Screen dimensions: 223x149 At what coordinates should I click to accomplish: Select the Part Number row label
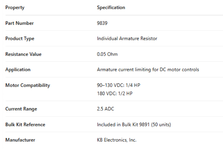coord(19,23)
